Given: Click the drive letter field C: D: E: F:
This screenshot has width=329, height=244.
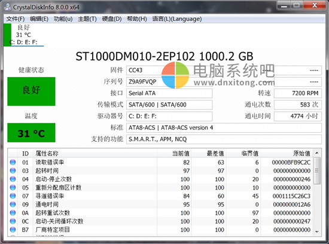Looking at the screenshot, I should point(169,116).
